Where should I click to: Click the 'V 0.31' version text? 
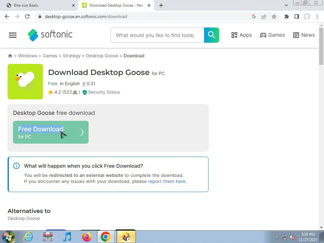(89, 84)
